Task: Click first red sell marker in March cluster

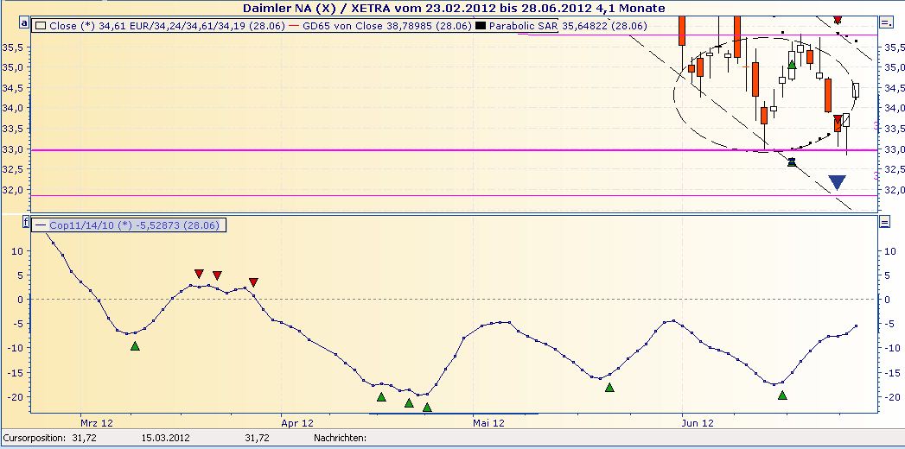Action: click(199, 273)
